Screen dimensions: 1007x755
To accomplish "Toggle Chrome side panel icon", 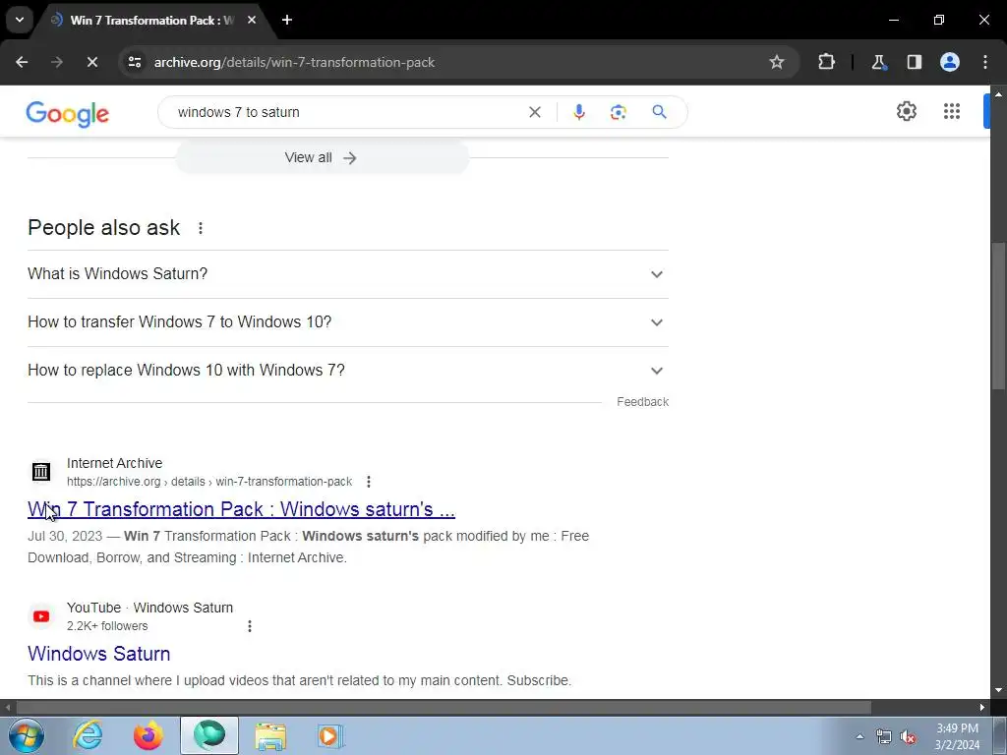I will pos(914,62).
